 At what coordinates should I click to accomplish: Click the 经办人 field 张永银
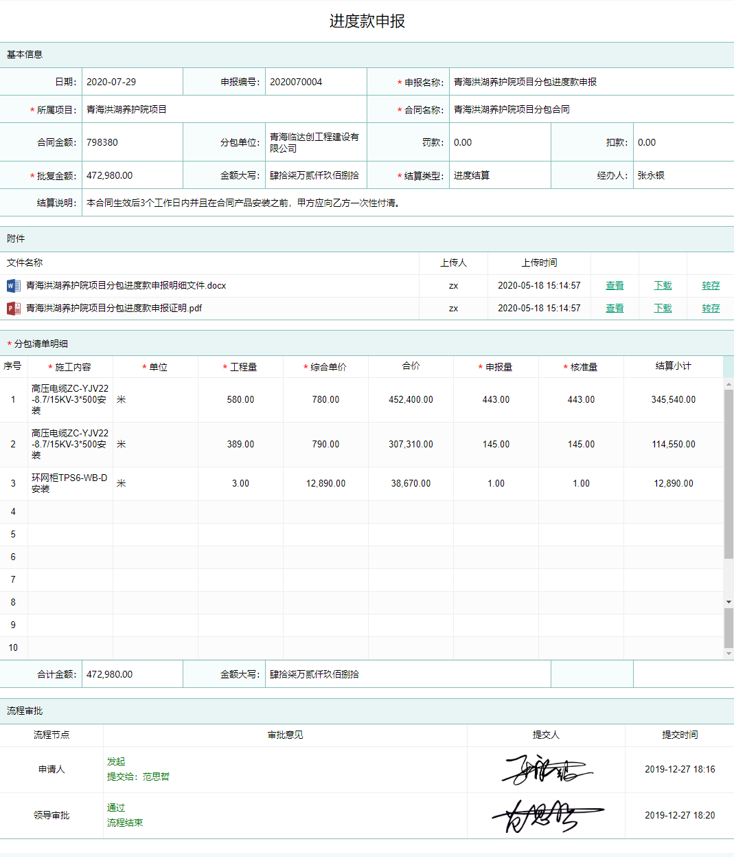coord(683,175)
